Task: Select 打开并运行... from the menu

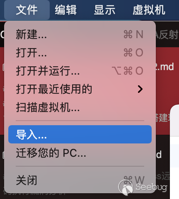Action: 80,71
